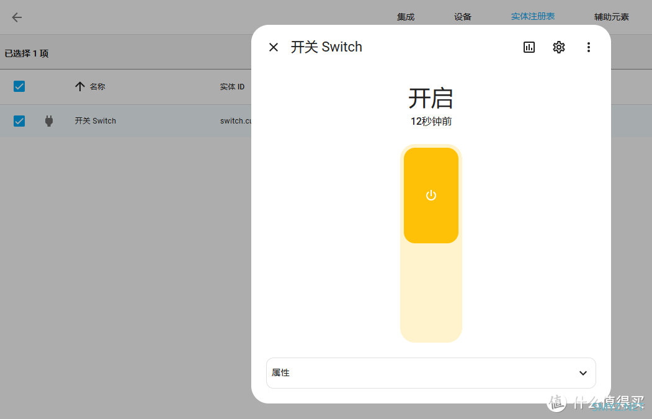The height and width of the screenshot is (419, 652).
Task: Click the 12秒钟前 timestamp
Action: point(431,121)
